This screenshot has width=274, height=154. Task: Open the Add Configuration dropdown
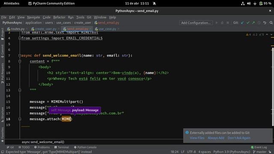[x=196, y=23]
